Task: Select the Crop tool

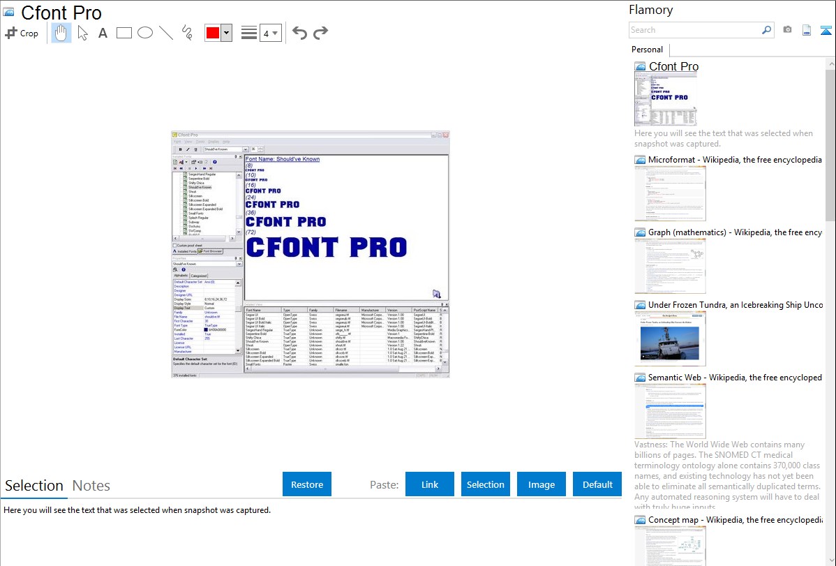Action: pos(22,33)
